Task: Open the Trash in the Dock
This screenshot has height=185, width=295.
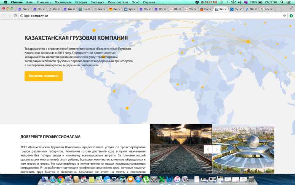Action: pyautogui.click(x=251, y=179)
